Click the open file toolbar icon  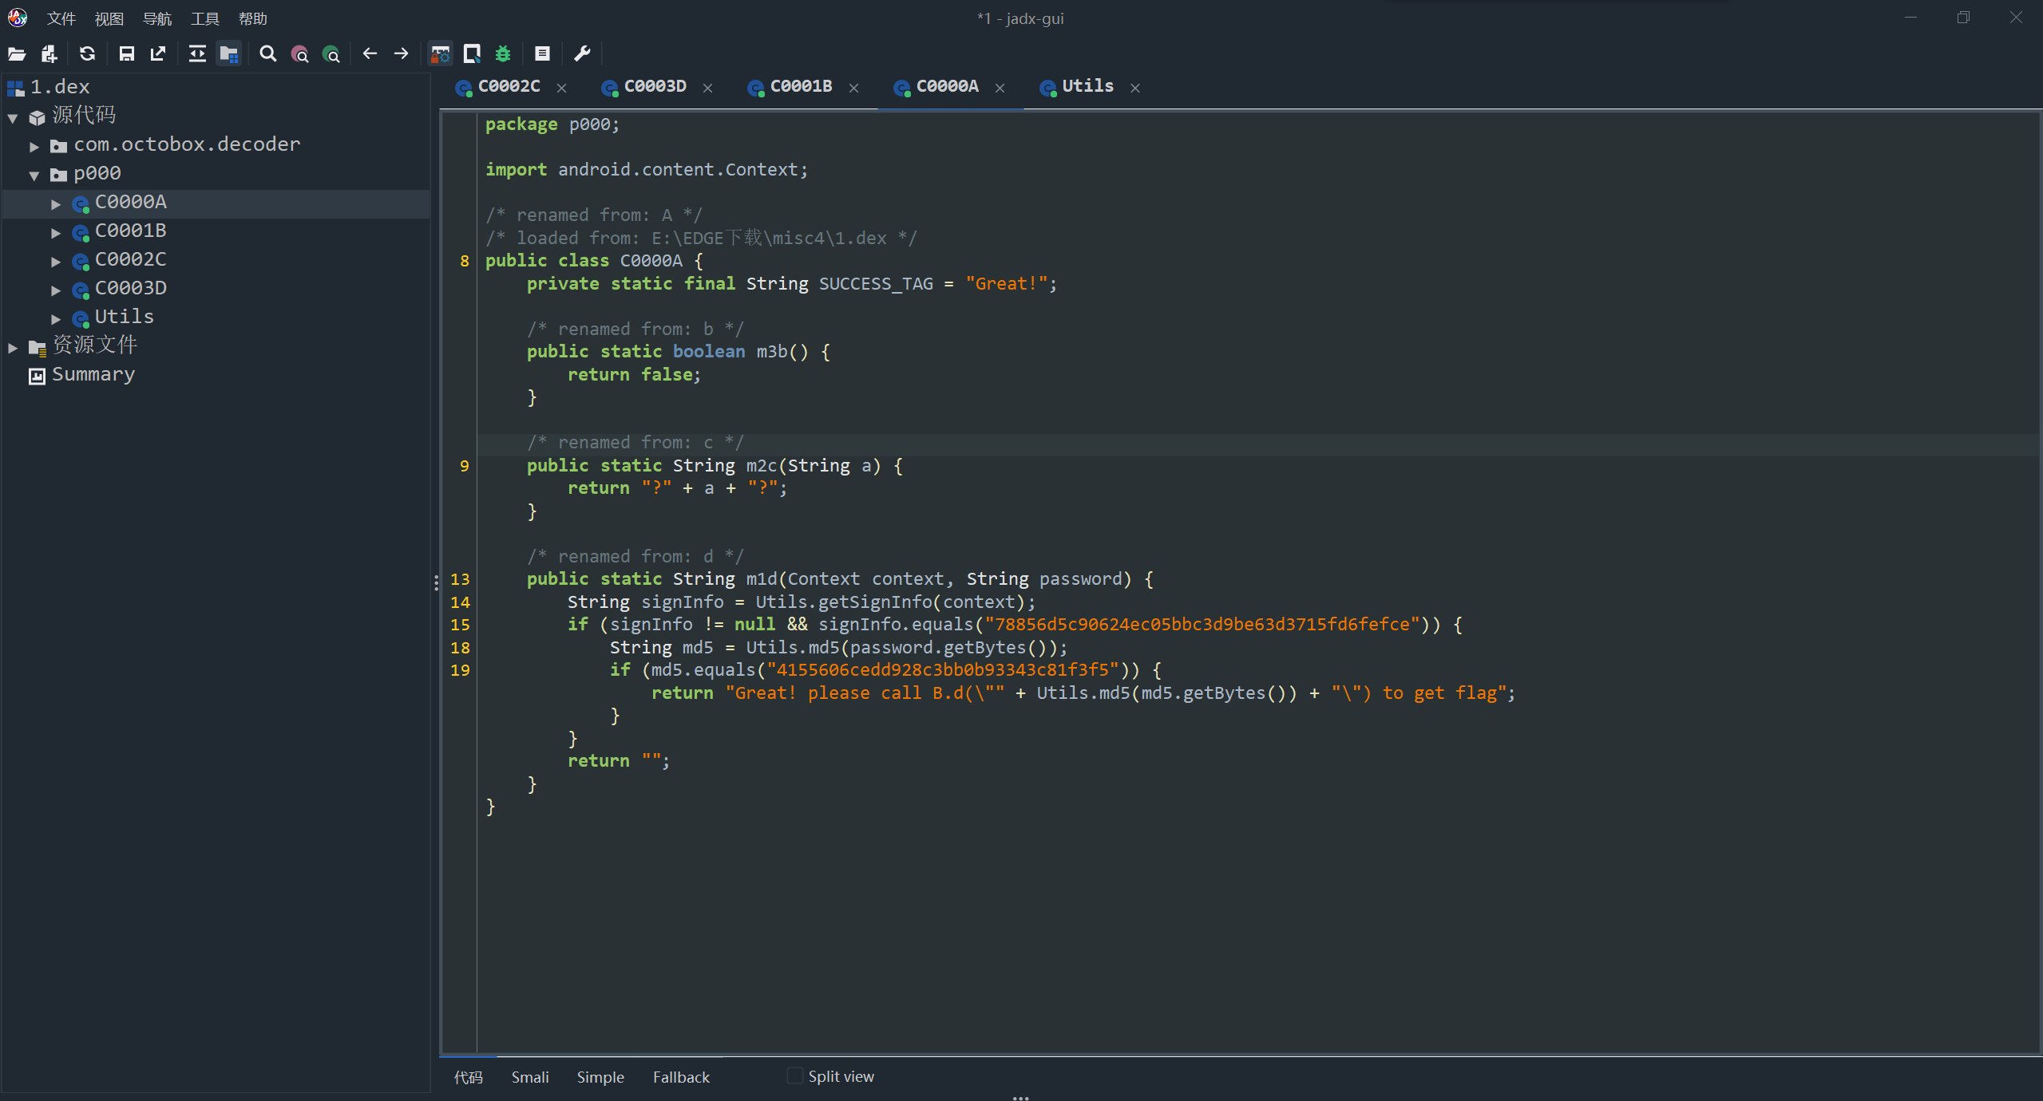tap(17, 53)
